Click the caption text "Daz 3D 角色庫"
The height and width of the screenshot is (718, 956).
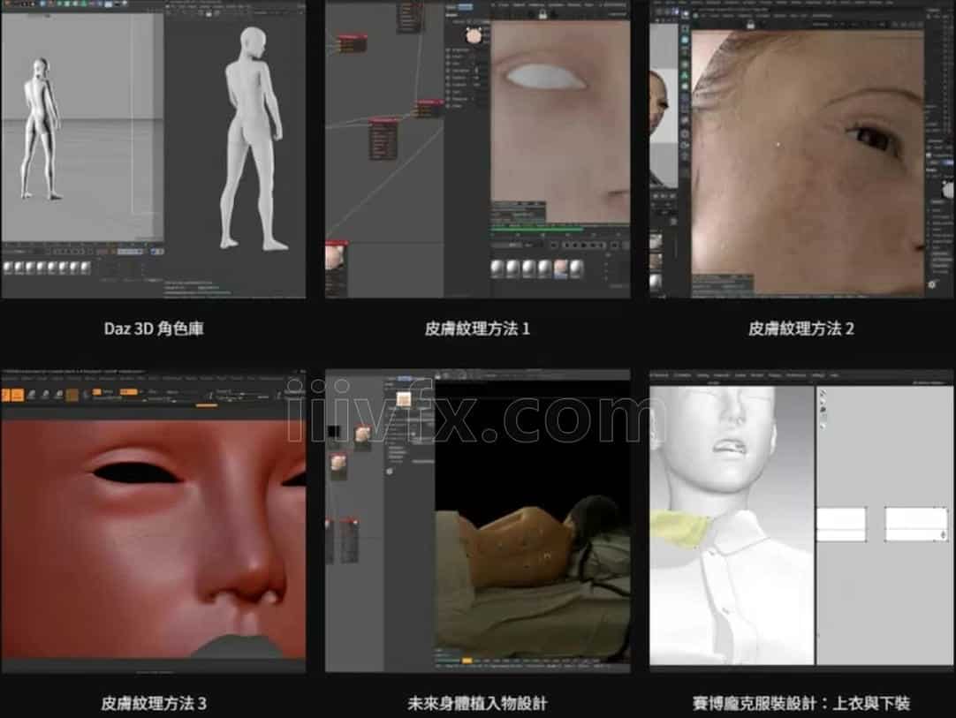(154, 329)
